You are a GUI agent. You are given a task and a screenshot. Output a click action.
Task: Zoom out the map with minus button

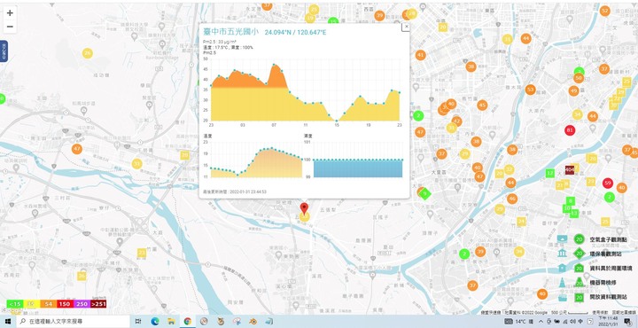[x=10, y=27]
